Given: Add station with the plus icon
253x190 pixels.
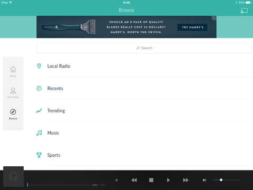Looking at the screenshot, I should (x=116, y=180).
